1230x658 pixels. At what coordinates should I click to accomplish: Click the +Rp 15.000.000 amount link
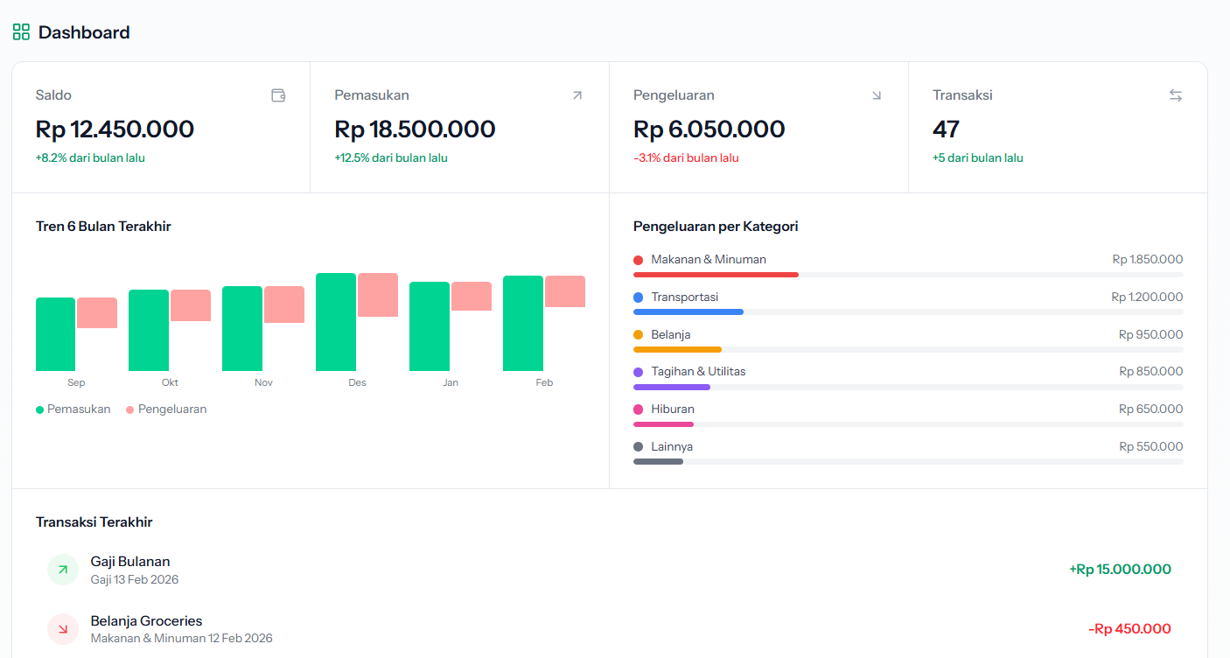coord(1120,569)
